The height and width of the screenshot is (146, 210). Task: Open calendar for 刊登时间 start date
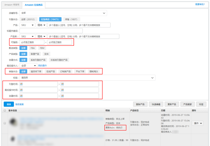click(22, 84)
